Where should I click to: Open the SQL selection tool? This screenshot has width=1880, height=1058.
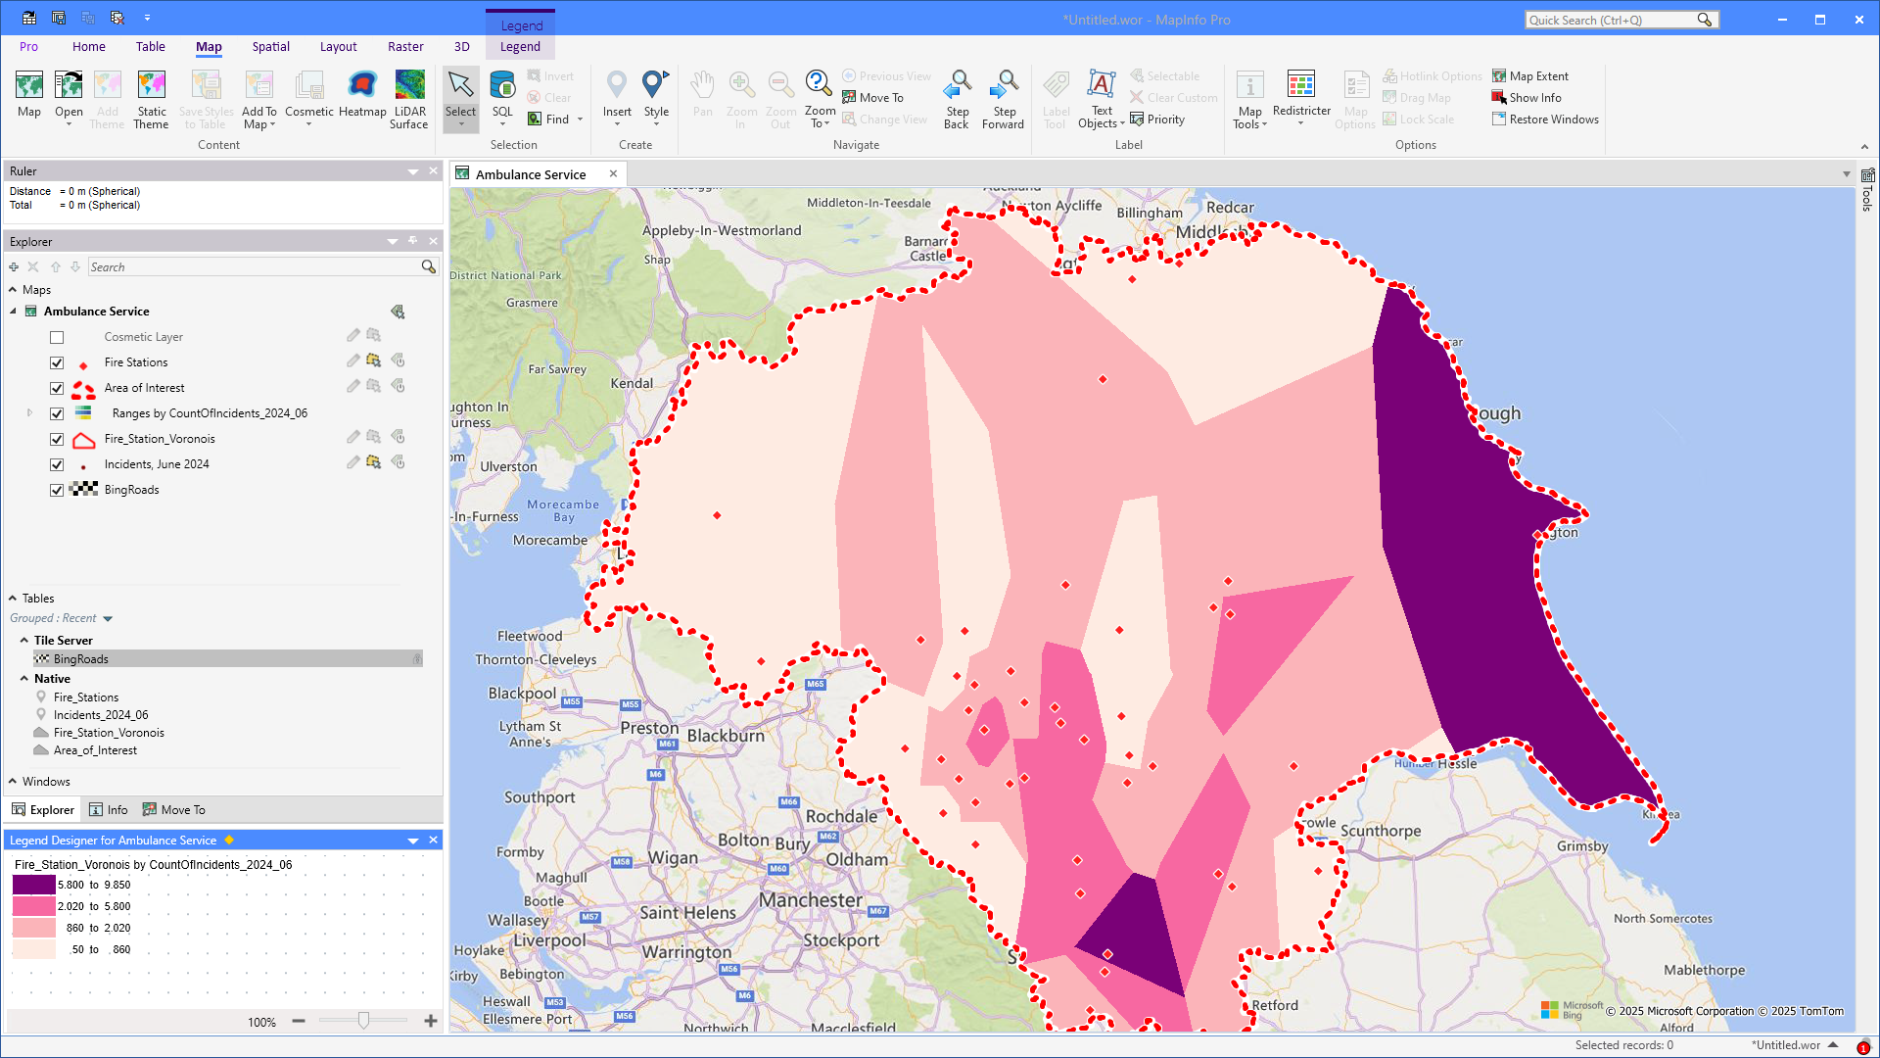502,86
